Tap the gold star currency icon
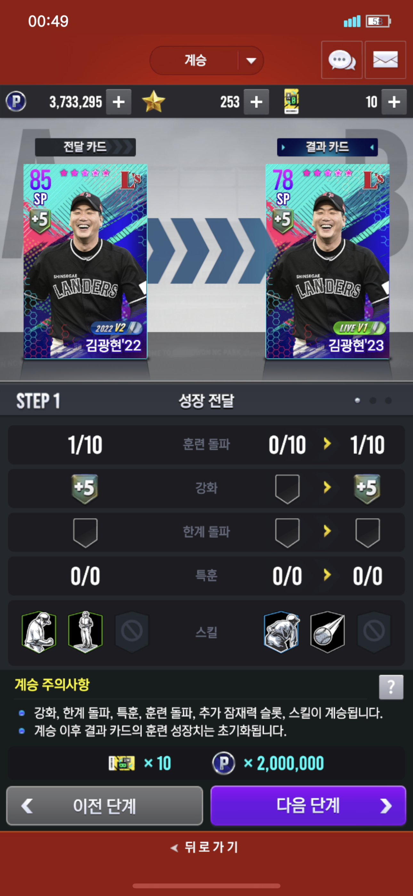Viewport: 413px width, 896px height. click(153, 102)
